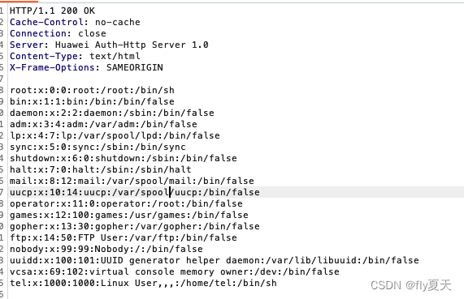Click the highlighted uucp:x:10:14 line
464x299 pixels.
click(135, 192)
